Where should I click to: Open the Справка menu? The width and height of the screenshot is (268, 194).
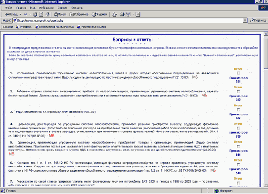77,8
